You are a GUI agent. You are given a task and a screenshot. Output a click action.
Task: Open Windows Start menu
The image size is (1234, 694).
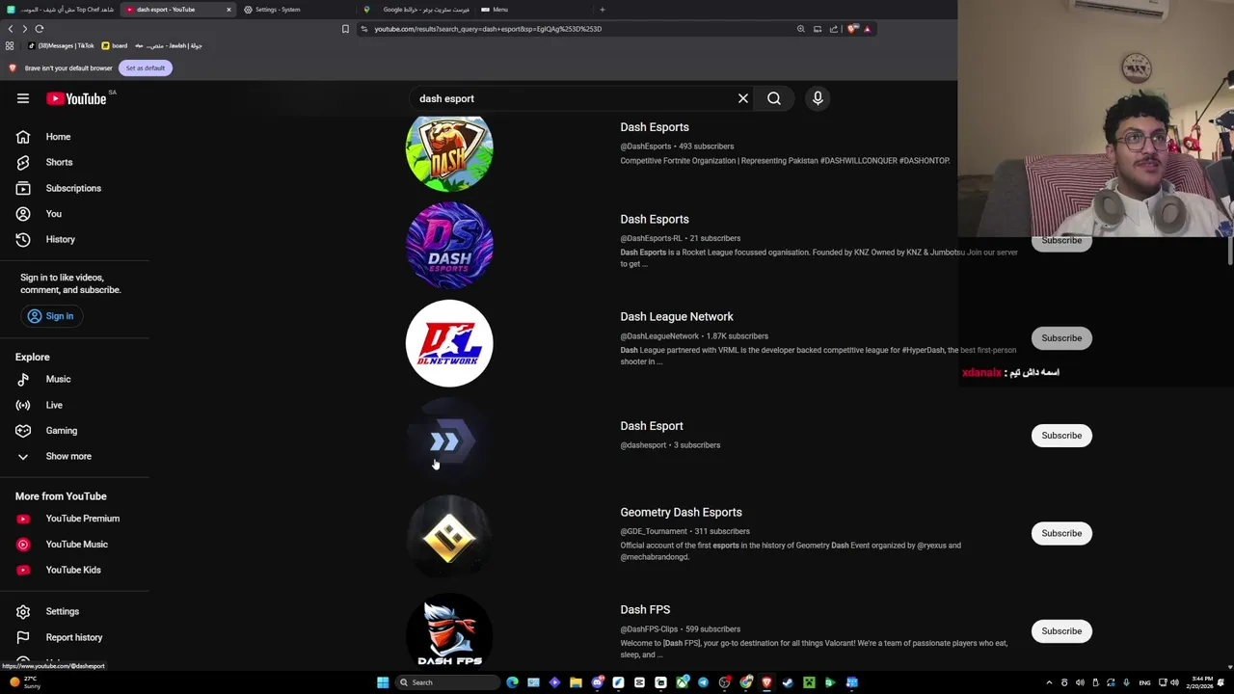[x=383, y=682]
